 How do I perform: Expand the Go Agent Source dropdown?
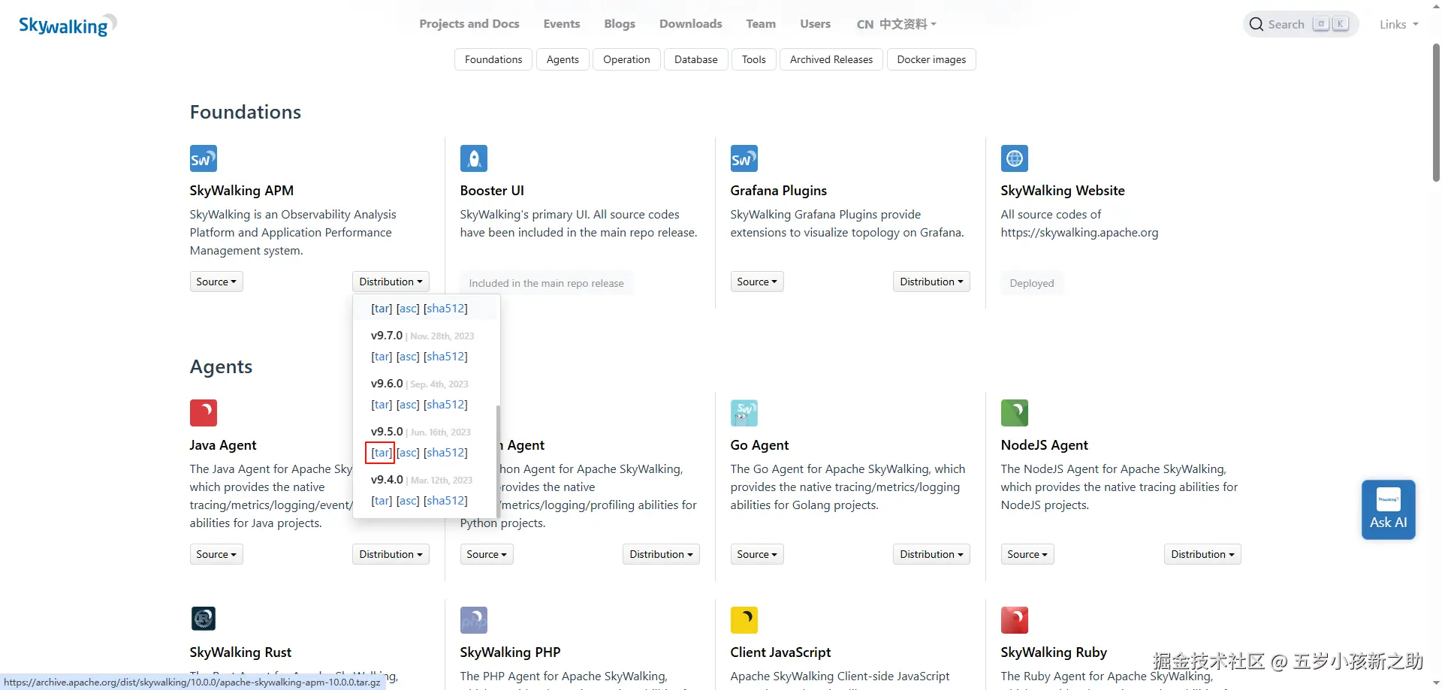pyautogui.click(x=757, y=554)
